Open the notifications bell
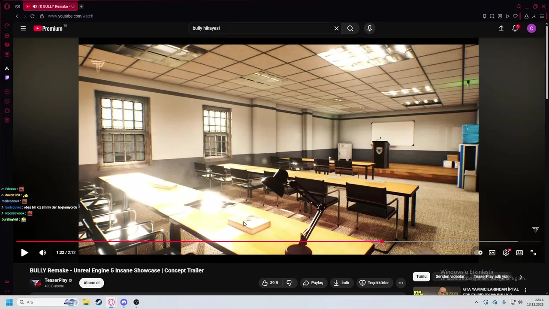 pyautogui.click(x=515, y=28)
